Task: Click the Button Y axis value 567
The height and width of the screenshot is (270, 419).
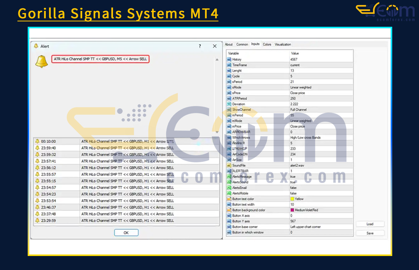Action: 293,221
